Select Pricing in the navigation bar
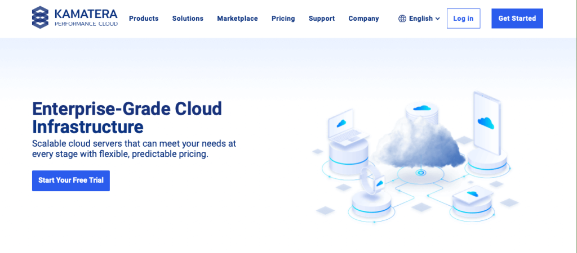Viewport: 577px width, 253px height. click(x=283, y=19)
